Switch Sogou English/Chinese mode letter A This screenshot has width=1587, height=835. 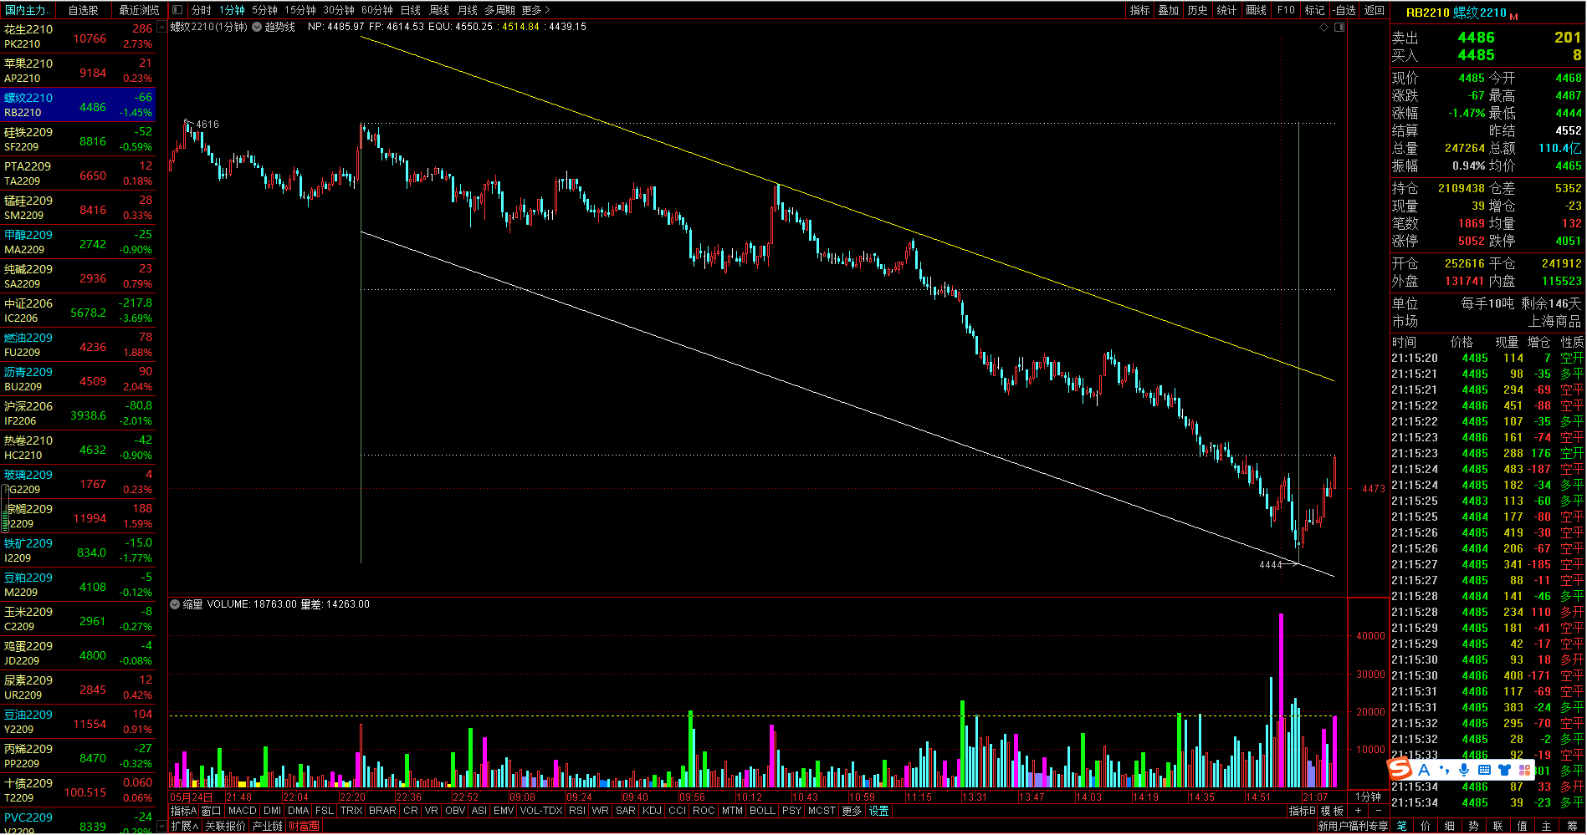pos(1424,770)
